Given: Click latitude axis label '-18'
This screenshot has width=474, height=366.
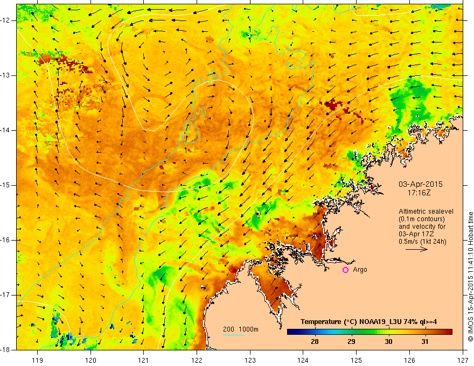Looking at the screenshot, I should click(5, 350).
